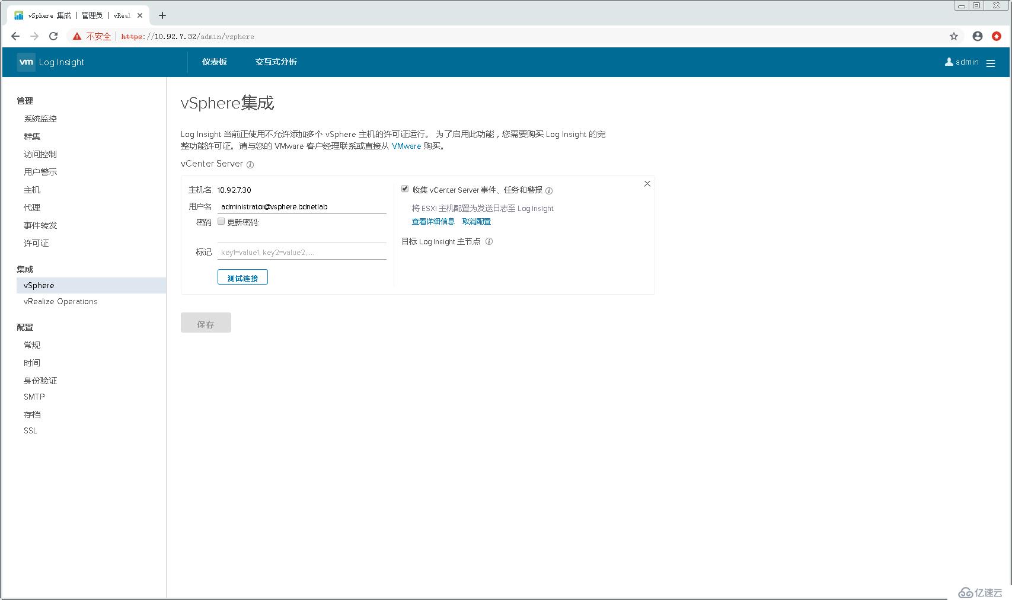Click the Log Insight product title

click(62, 62)
